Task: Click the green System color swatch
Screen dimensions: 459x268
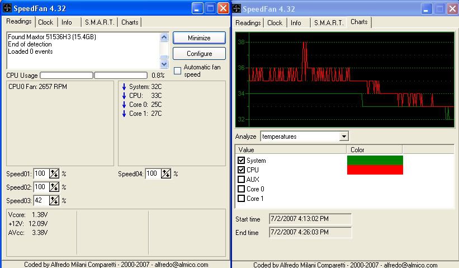Action: (x=375, y=160)
